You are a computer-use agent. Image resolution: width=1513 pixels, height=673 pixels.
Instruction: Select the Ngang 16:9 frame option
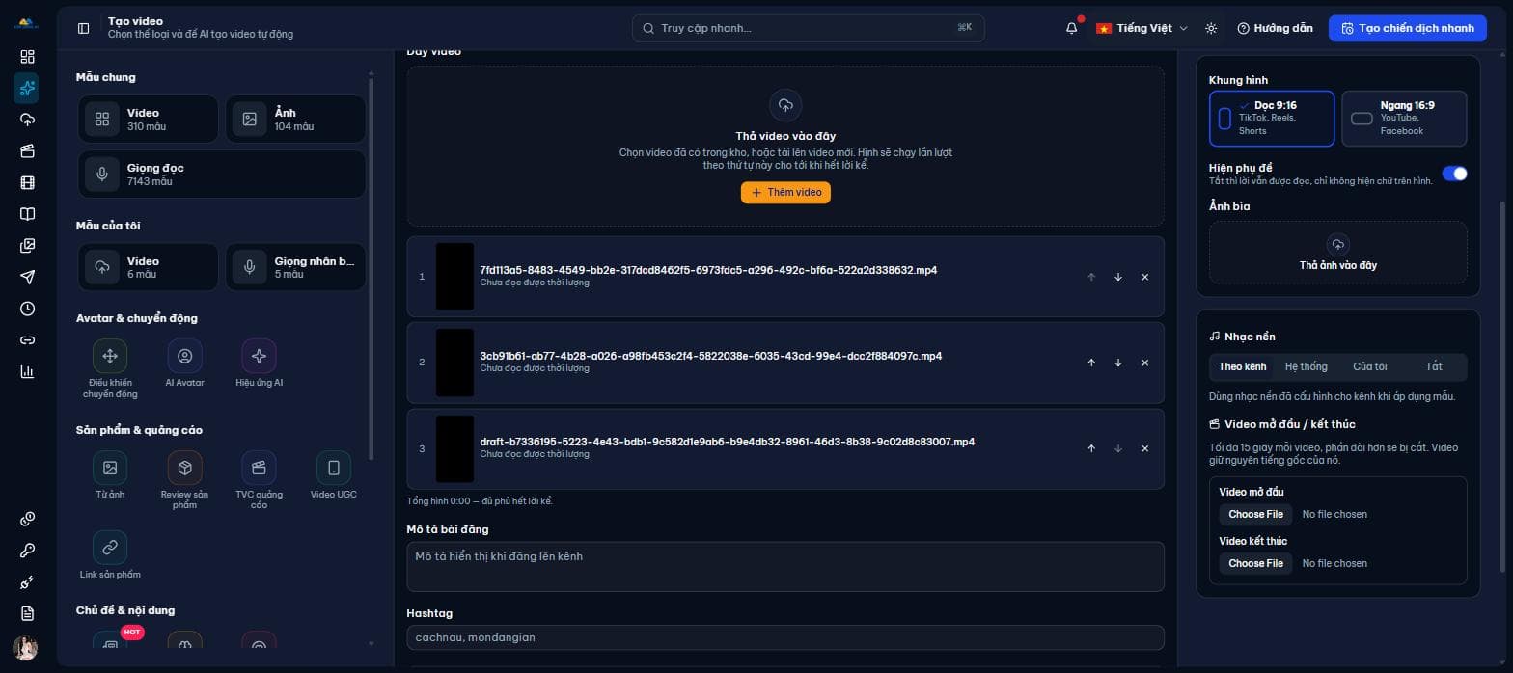1404,119
